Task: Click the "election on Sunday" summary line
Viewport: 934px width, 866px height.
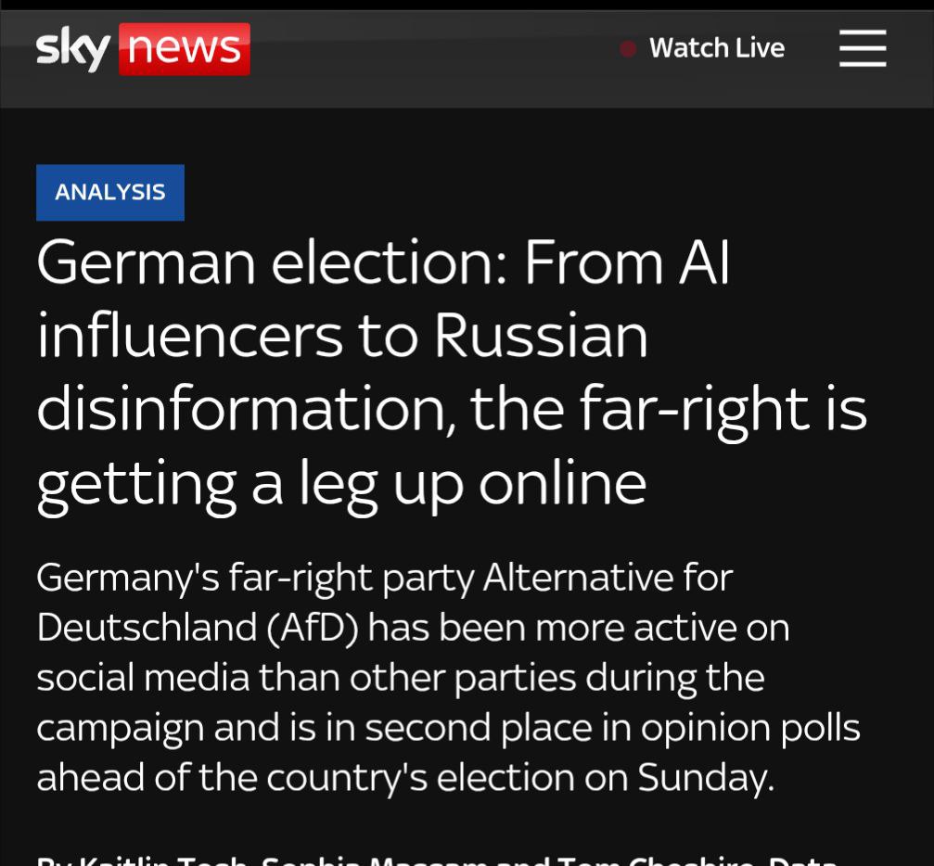Action: [405, 778]
